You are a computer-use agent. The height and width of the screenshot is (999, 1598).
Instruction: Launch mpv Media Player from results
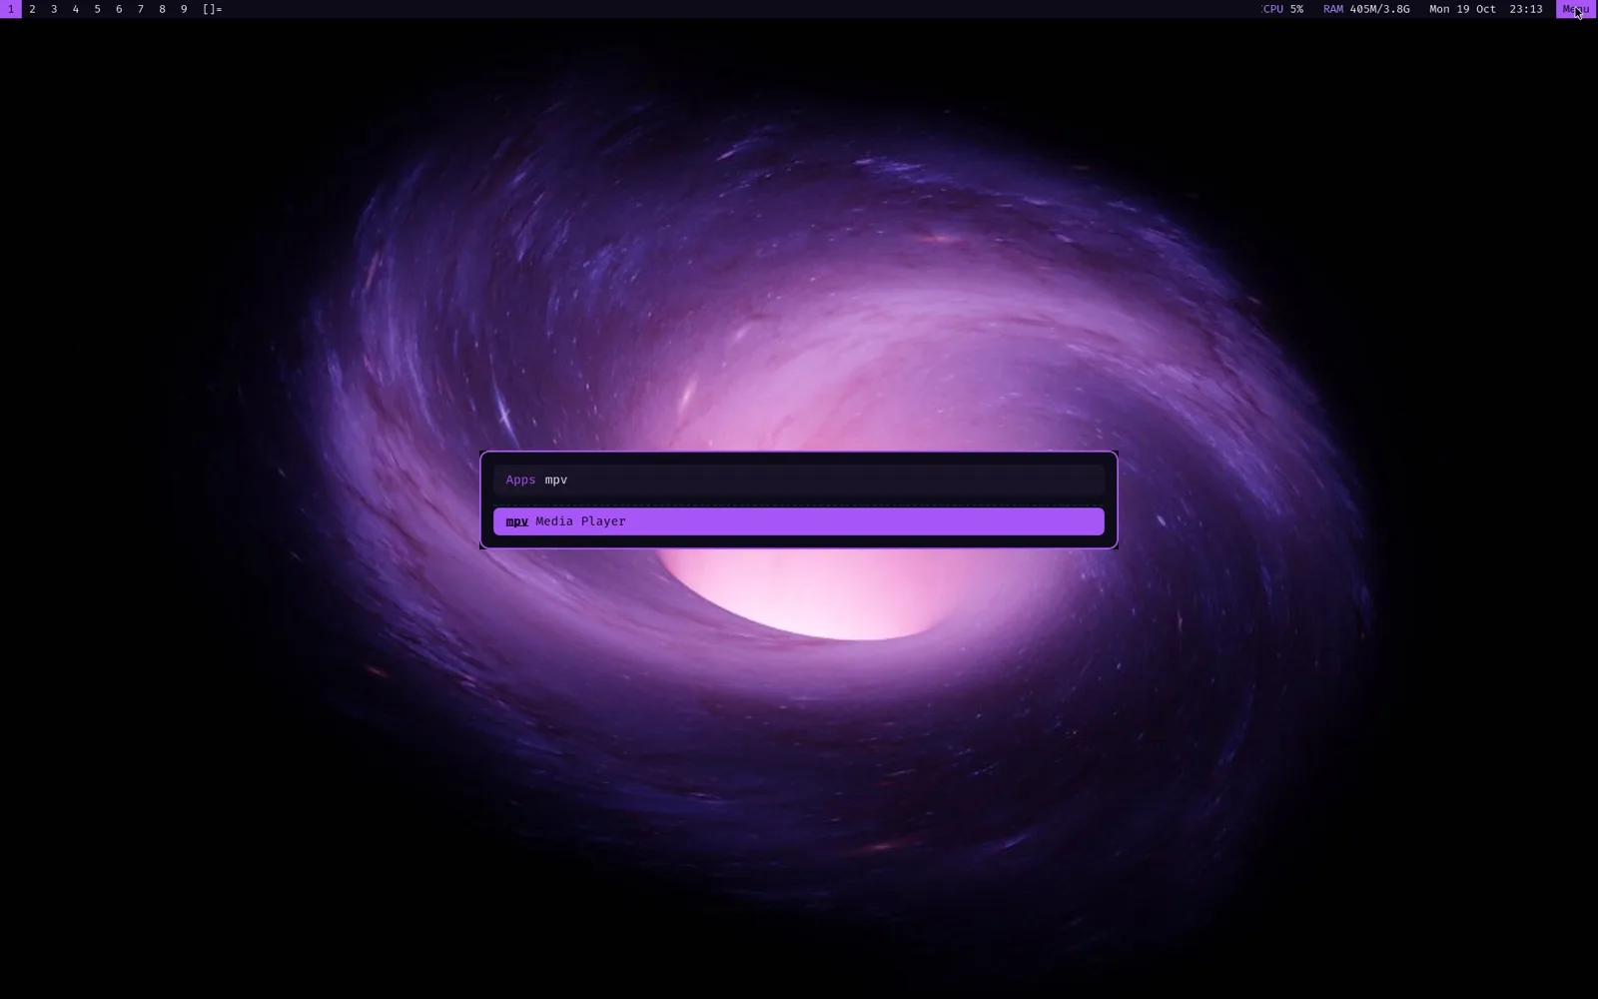click(x=799, y=521)
